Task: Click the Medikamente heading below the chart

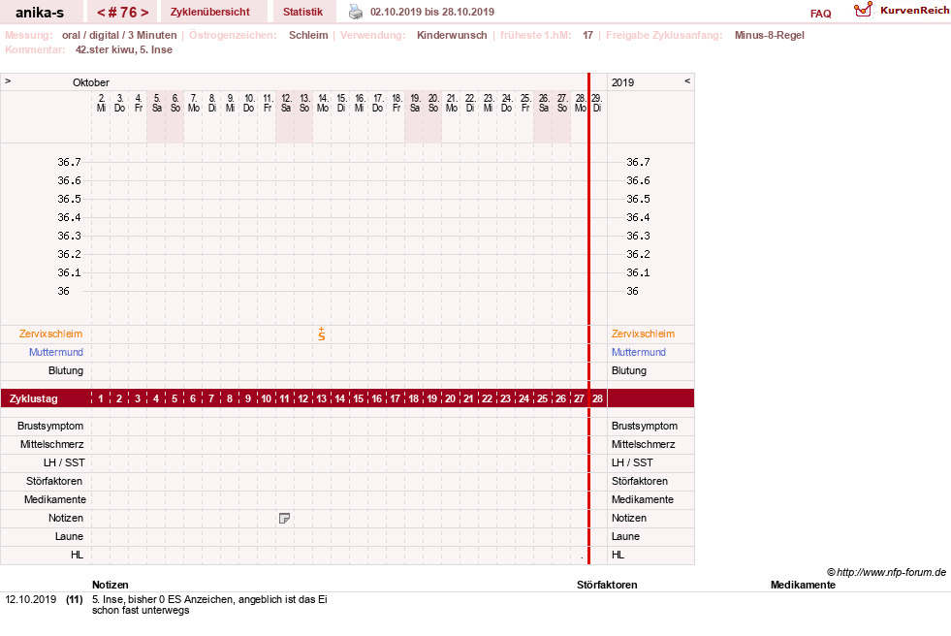Action: point(803,585)
